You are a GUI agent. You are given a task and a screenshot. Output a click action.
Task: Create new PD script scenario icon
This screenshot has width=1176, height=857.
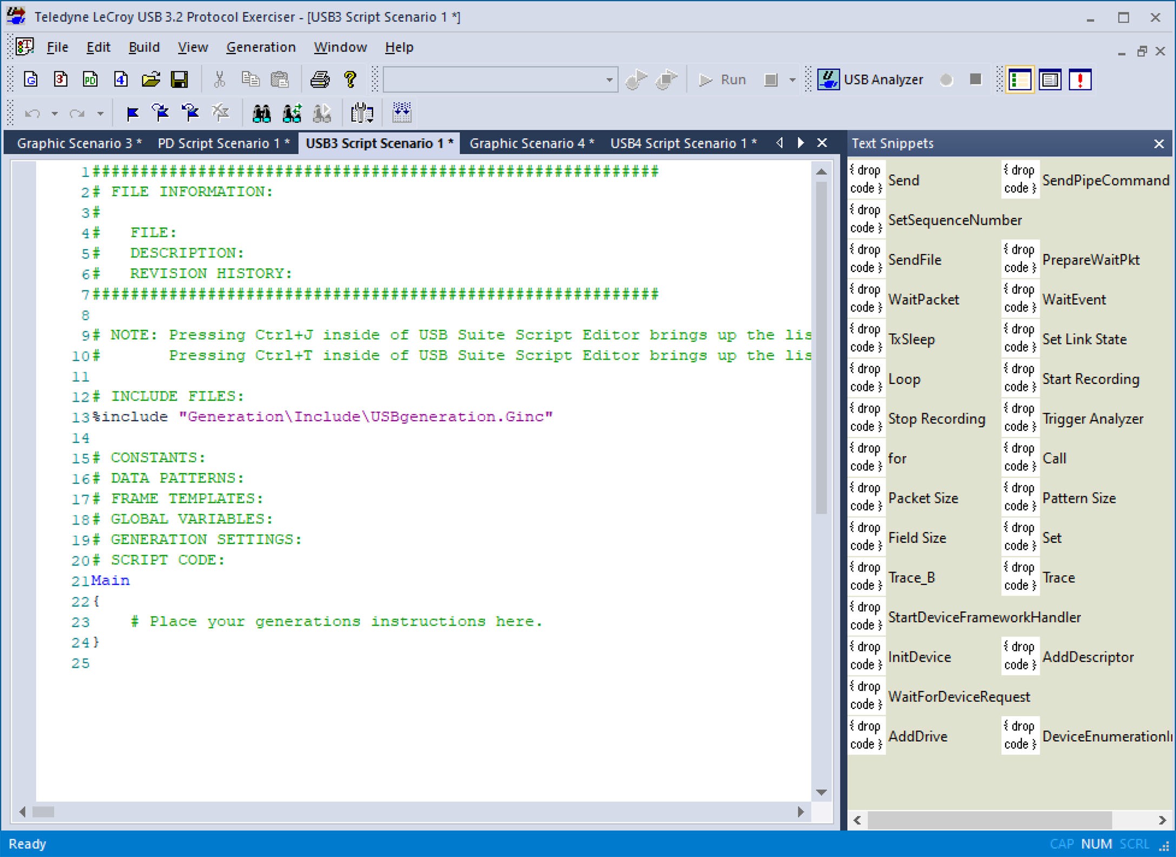(90, 79)
